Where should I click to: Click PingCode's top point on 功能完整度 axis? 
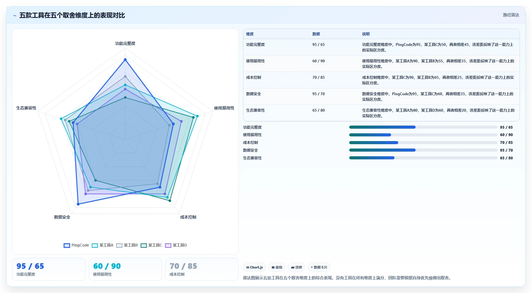coord(125,60)
